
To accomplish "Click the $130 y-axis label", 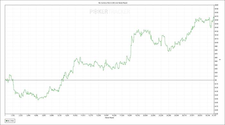I will 217,31.
